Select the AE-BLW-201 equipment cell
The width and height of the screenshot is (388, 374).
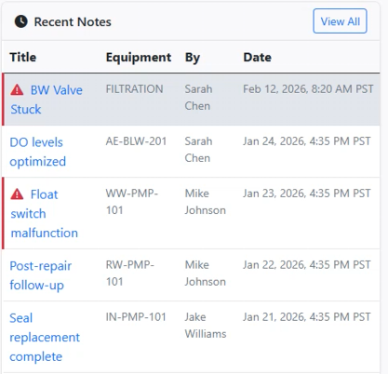[136, 141]
